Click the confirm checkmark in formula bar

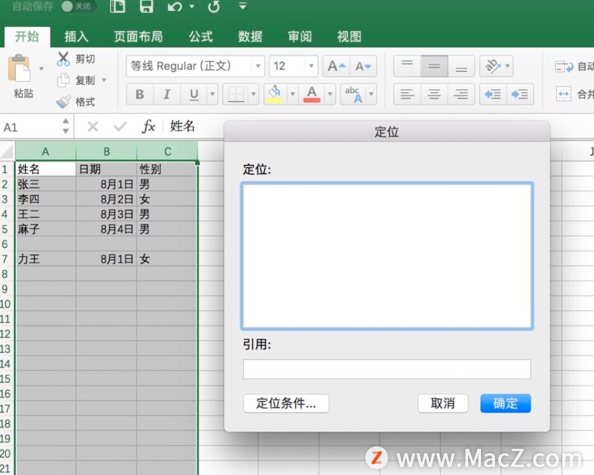tap(120, 126)
